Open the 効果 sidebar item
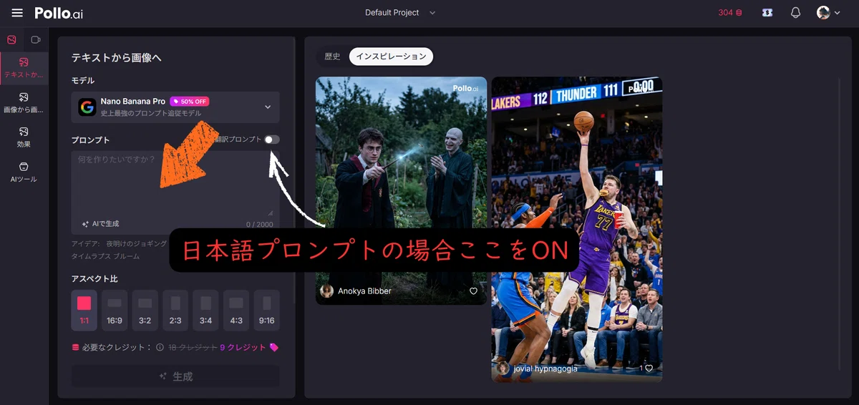 (24, 137)
